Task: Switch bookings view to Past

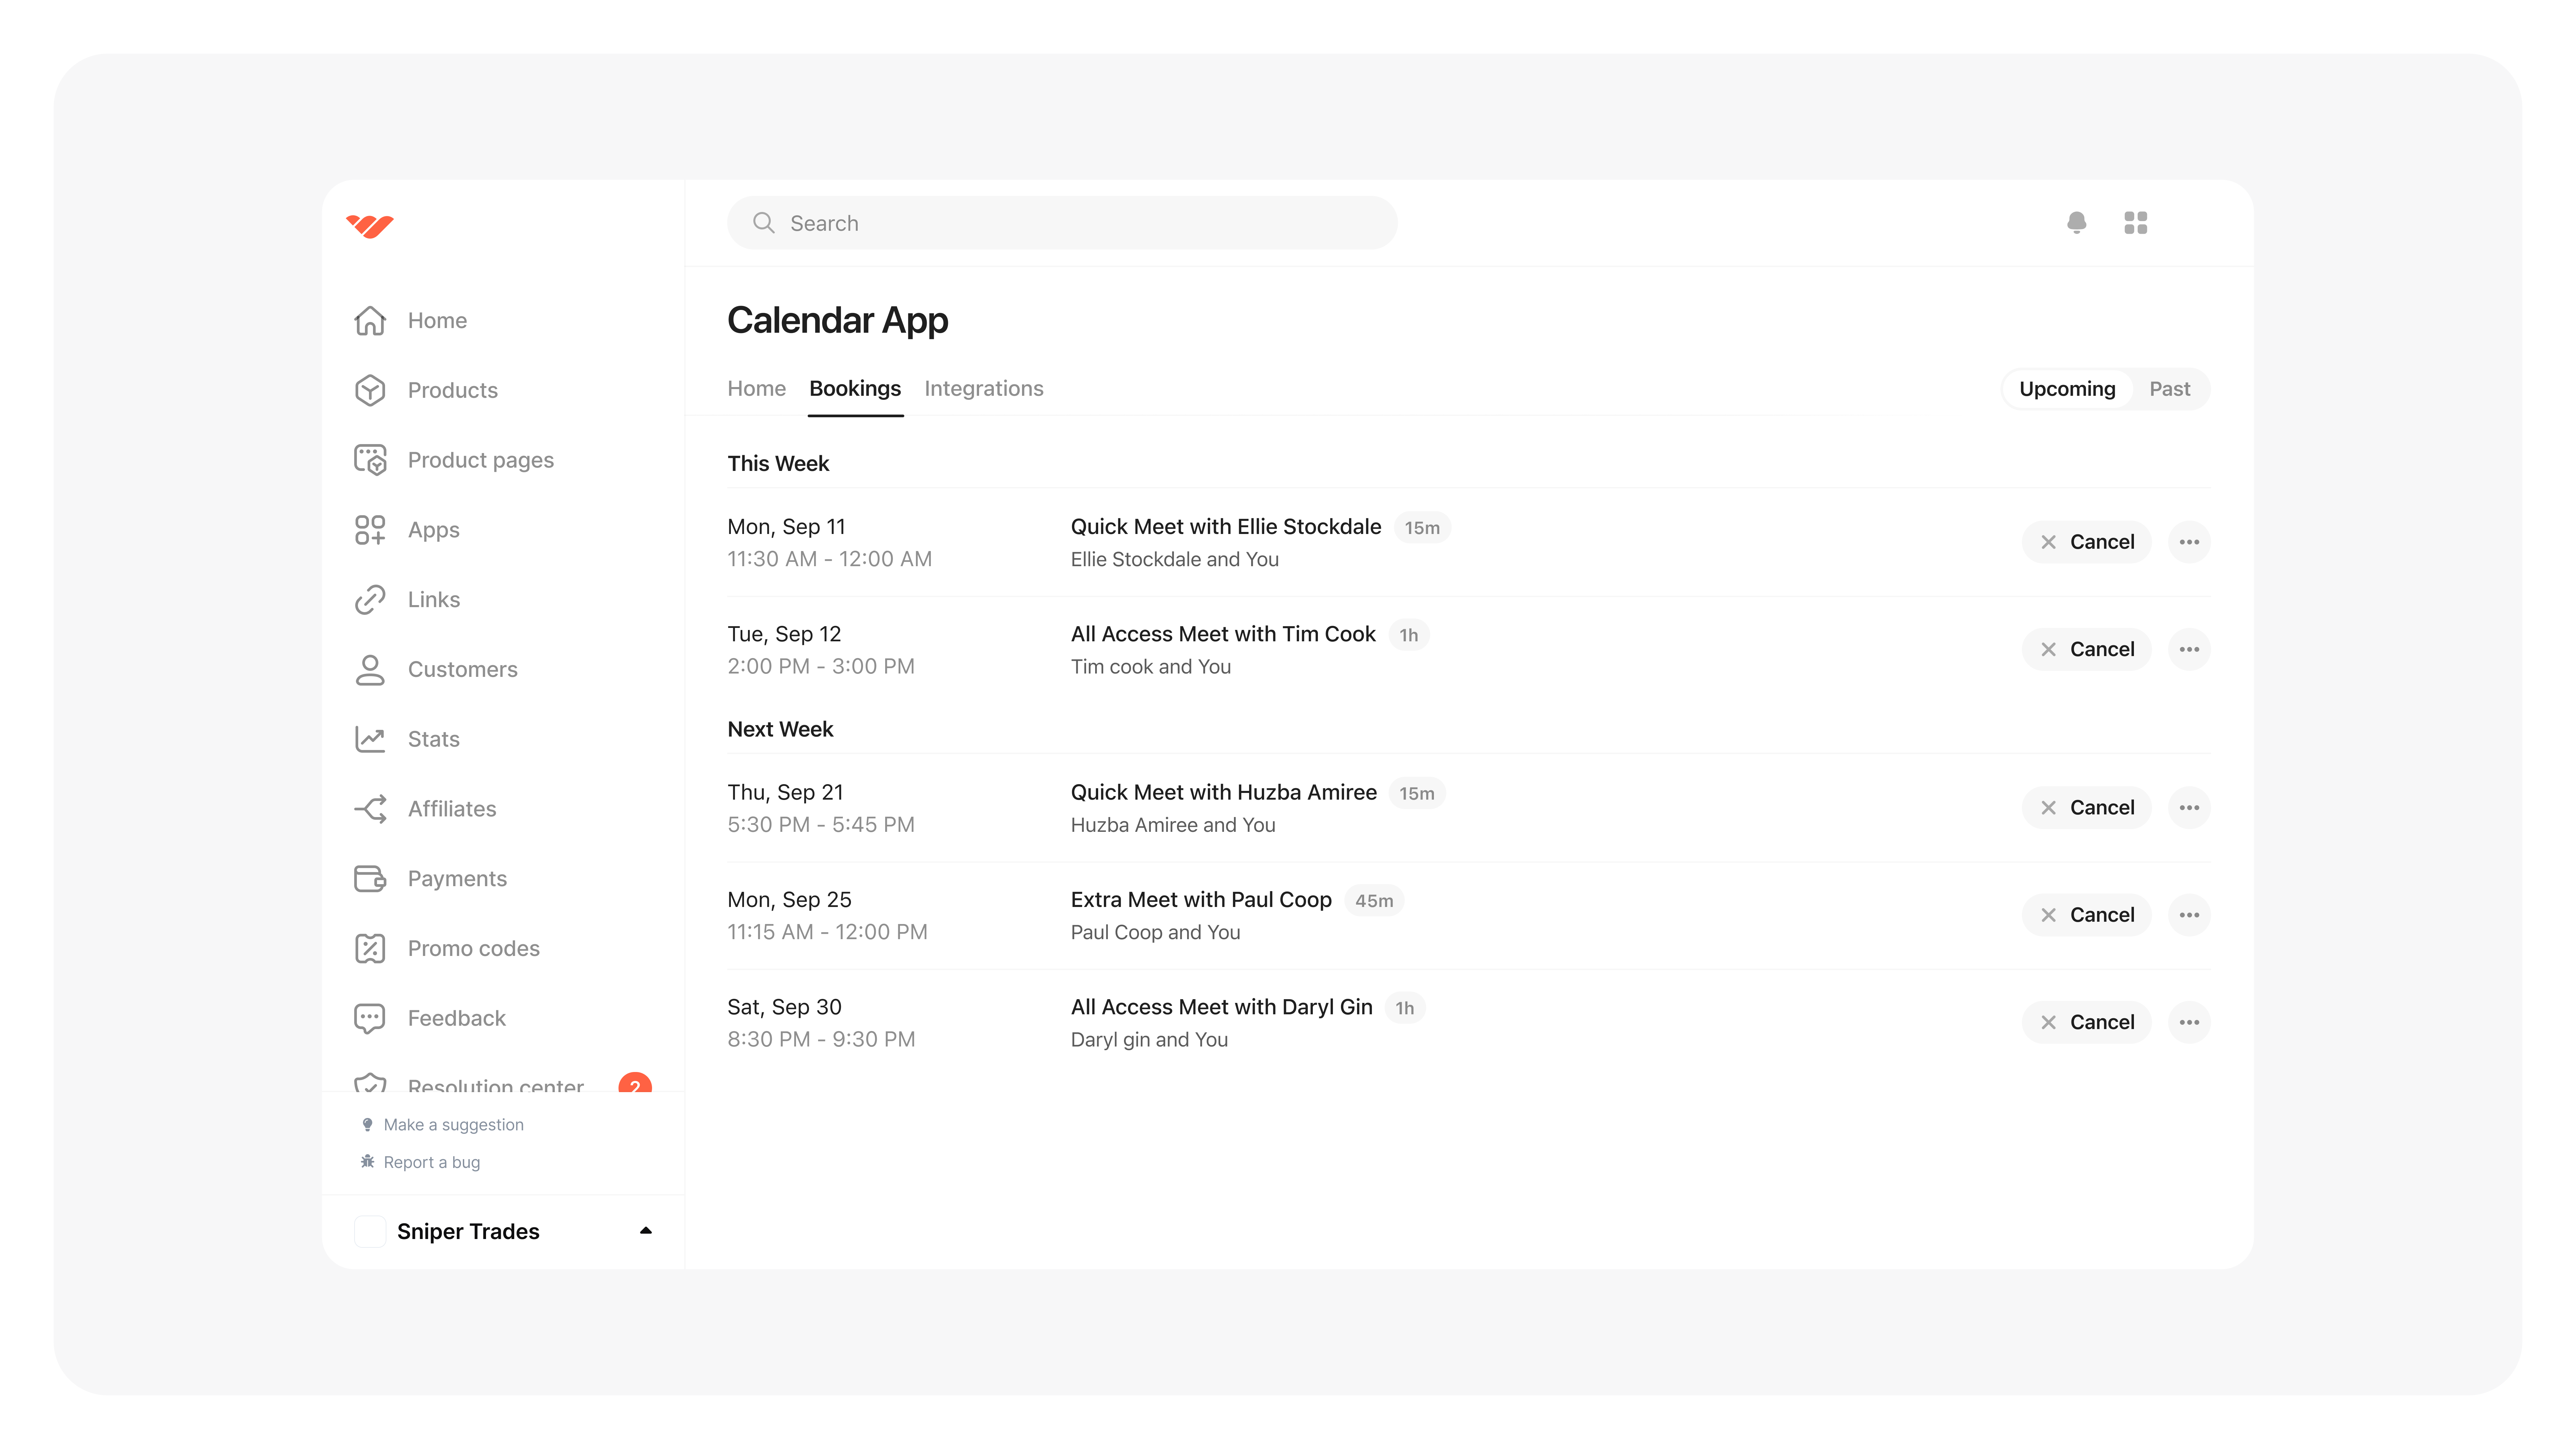Action: click(2169, 389)
